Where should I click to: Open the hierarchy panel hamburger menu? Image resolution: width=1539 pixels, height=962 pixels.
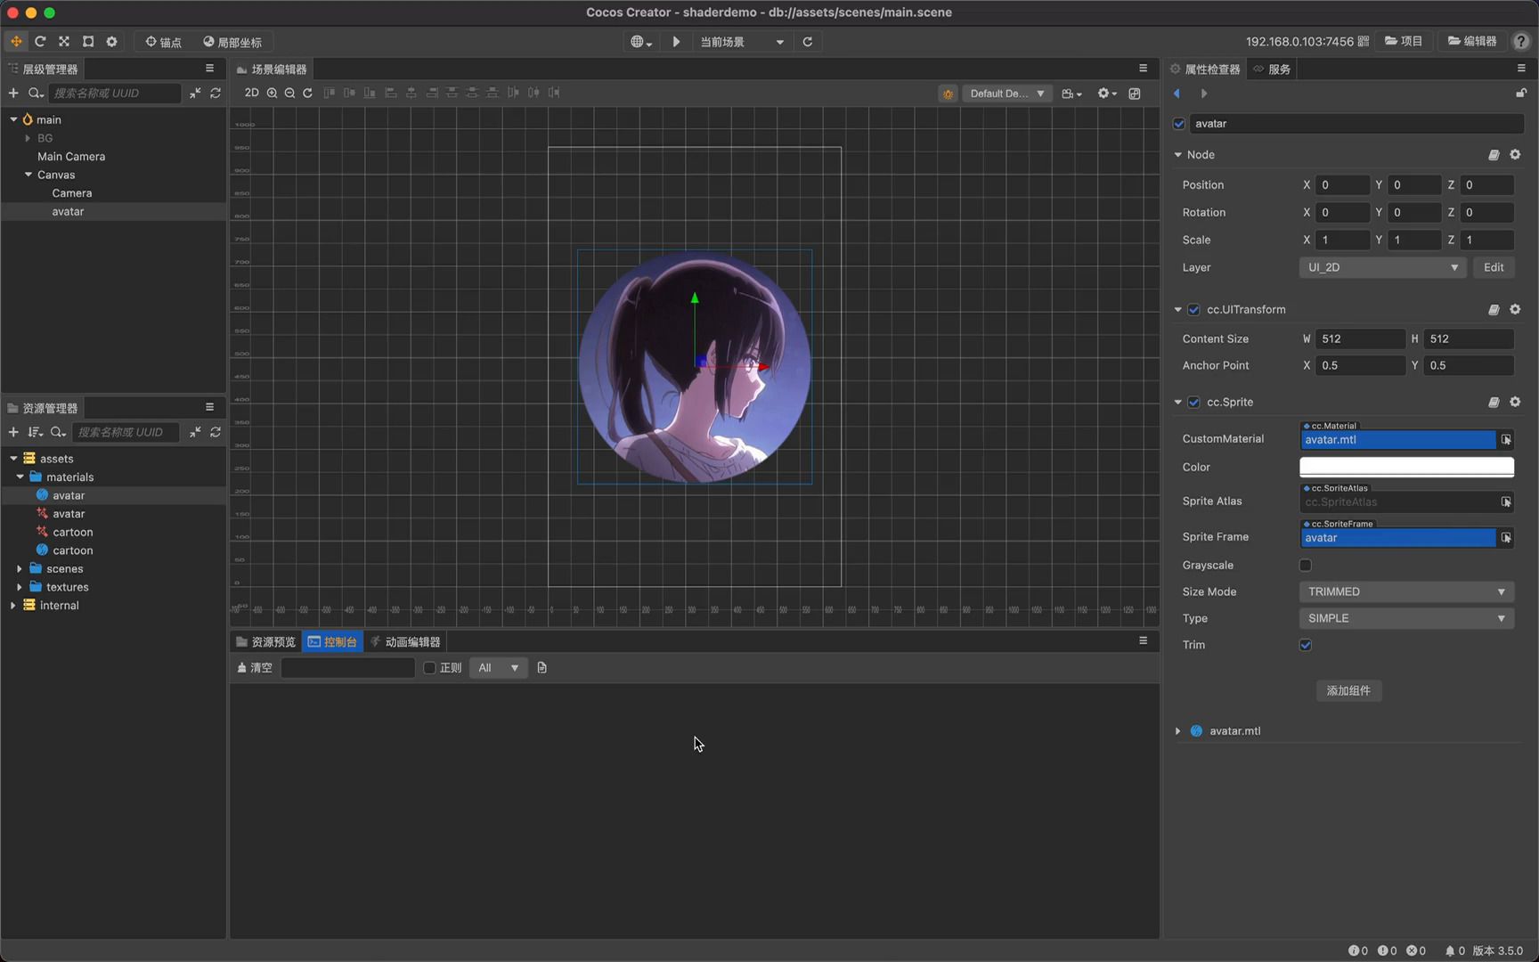(210, 69)
